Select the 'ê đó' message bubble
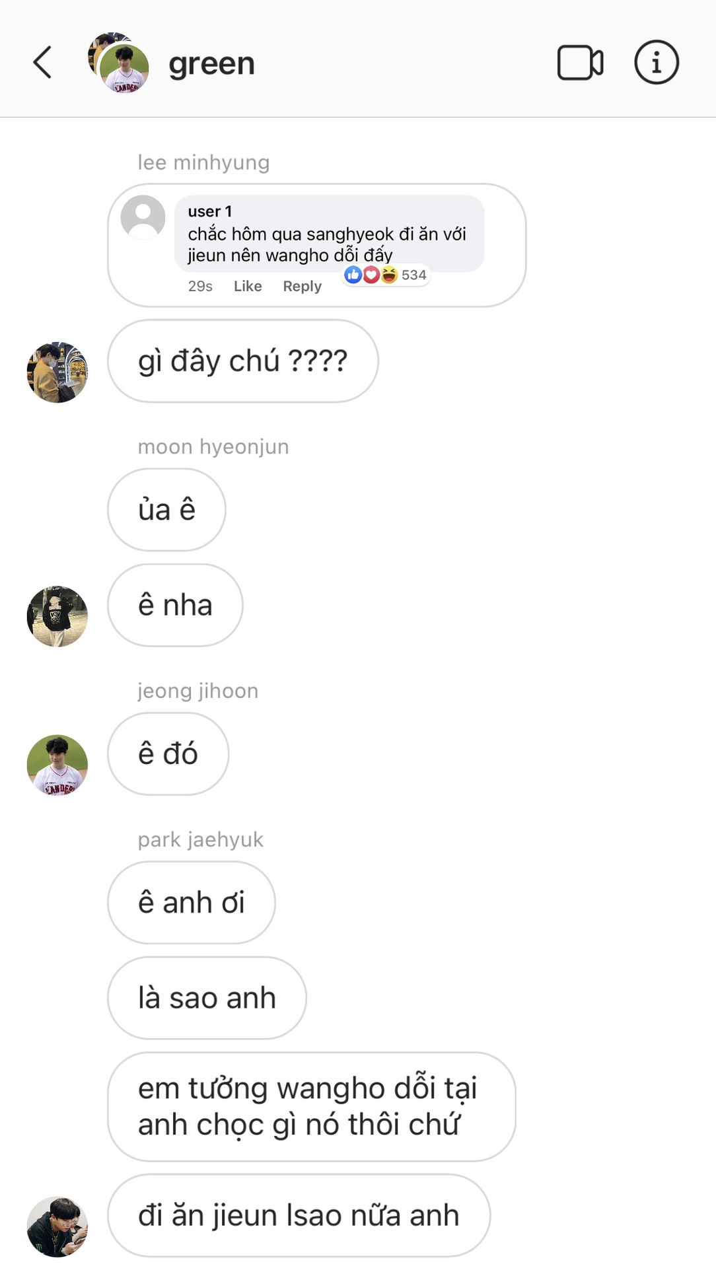 (x=168, y=754)
